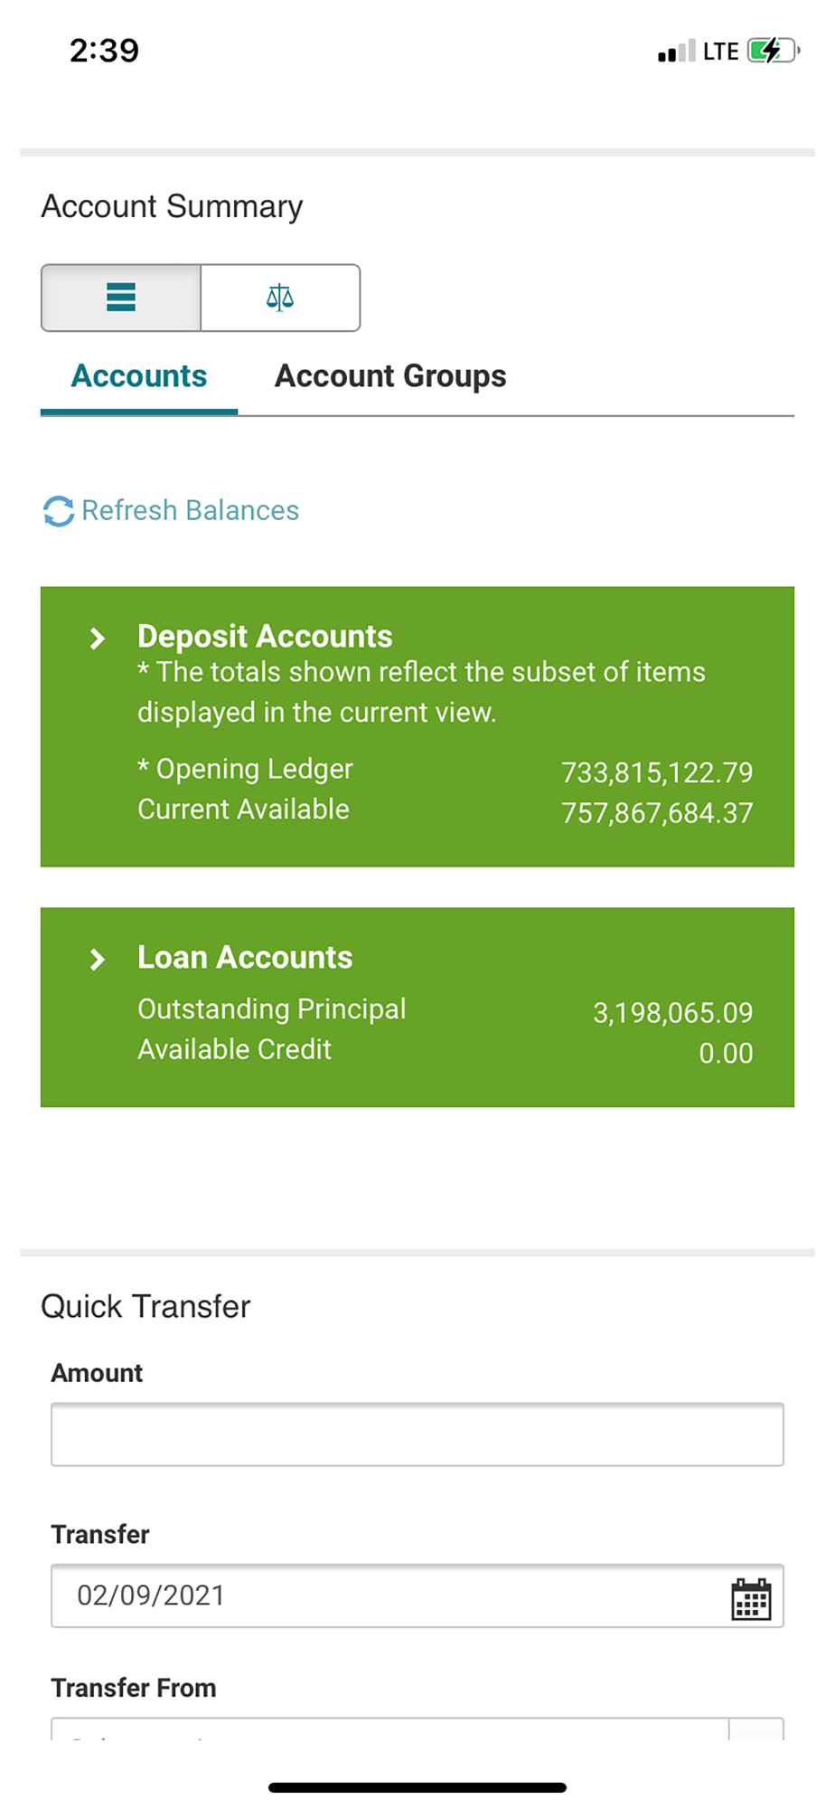Open the Transfer From dropdown arrow
The width and height of the screenshot is (835, 1809).
pyautogui.click(x=756, y=1728)
